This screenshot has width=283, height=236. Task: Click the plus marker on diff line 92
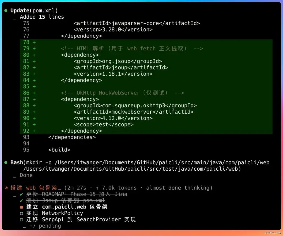(35, 131)
